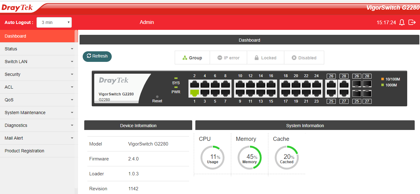Click the orange 10/100M legend swatch
420x194 pixels.
tap(383, 79)
